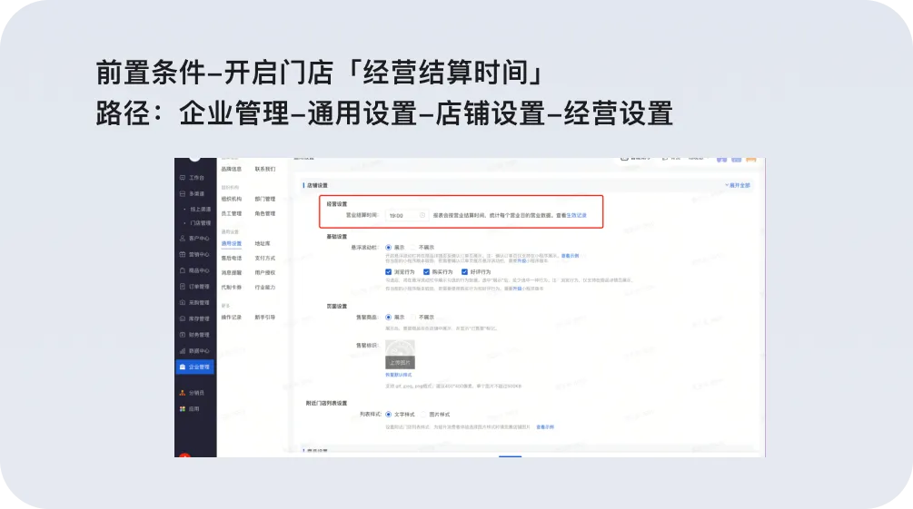Open 数据中心 in the sidebar
Image resolution: width=913 pixels, height=509 pixels.
[x=195, y=351]
